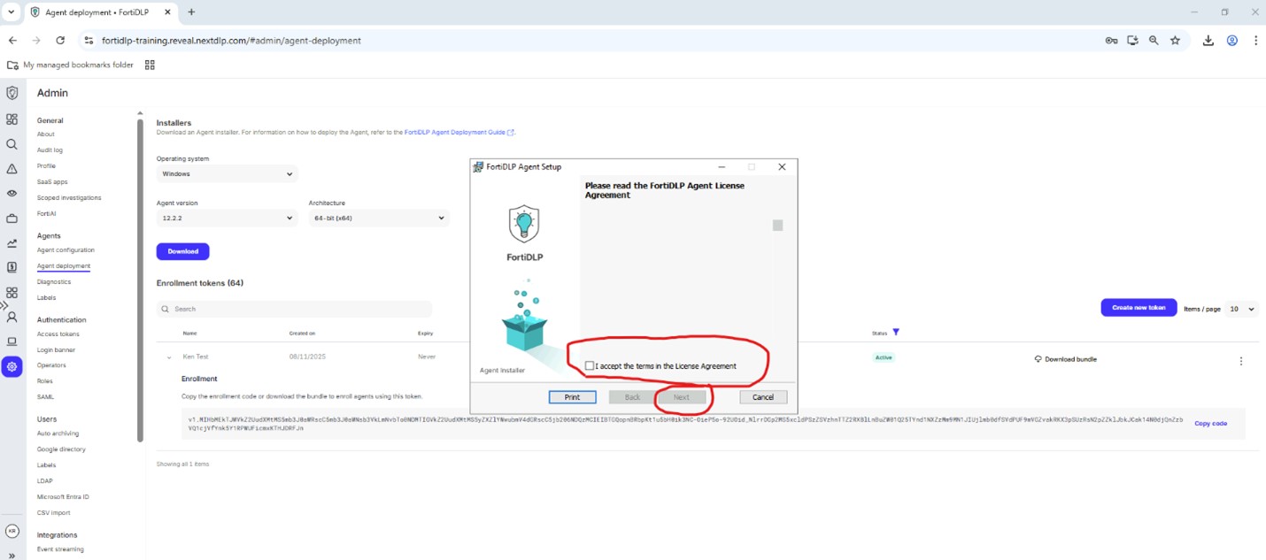Viewport: 1266px width, 560px height.
Task: Open Diagnostics in Admin menu
Action: [54, 282]
